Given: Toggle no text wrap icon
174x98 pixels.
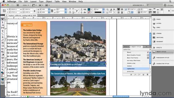Looking at the screenshot, I should (x=119, y=10).
